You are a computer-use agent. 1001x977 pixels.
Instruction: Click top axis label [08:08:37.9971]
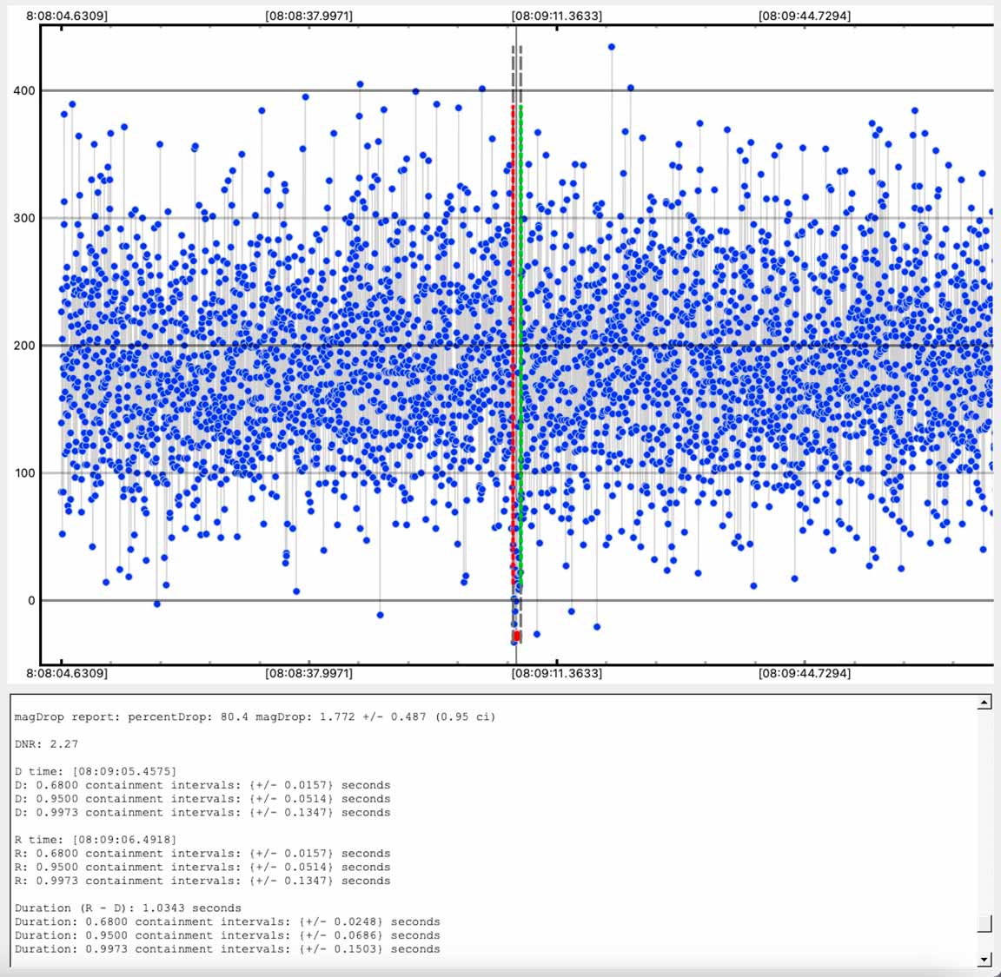point(309,16)
